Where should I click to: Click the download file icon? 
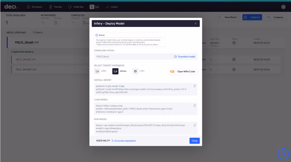(175, 57)
